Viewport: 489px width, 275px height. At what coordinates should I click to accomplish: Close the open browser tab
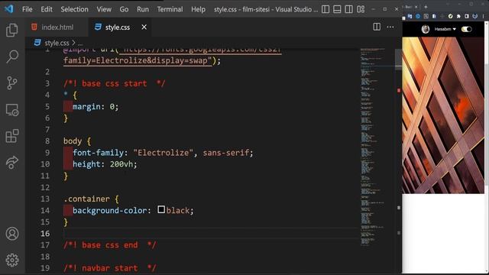(x=416, y=7)
